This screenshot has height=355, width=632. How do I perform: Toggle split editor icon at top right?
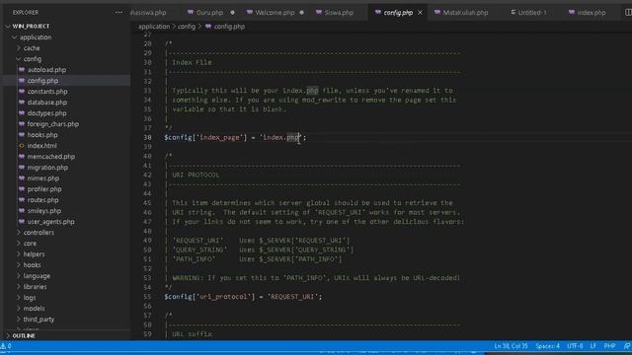pyautogui.click(x=628, y=13)
